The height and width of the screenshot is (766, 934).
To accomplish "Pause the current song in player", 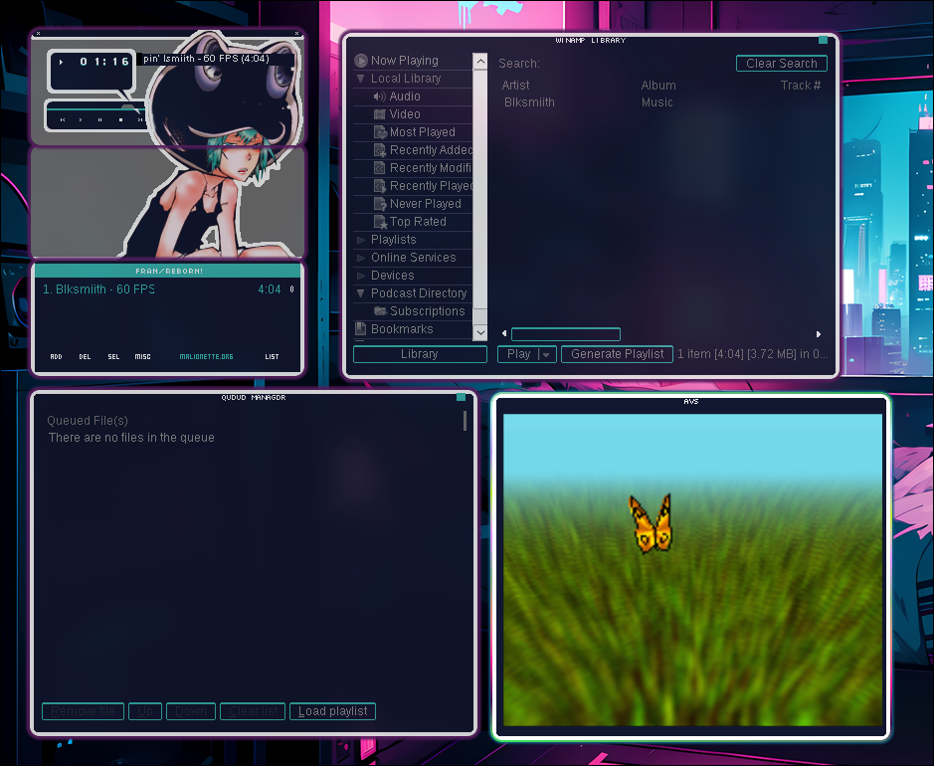I will (x=100, y=119).
